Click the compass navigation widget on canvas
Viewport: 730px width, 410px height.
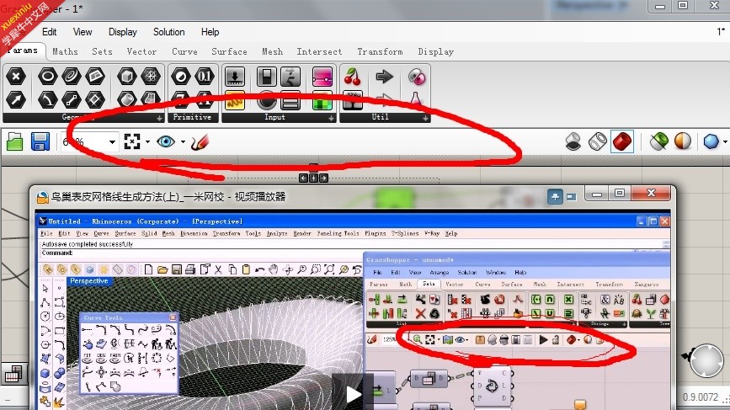coord(706,359)
